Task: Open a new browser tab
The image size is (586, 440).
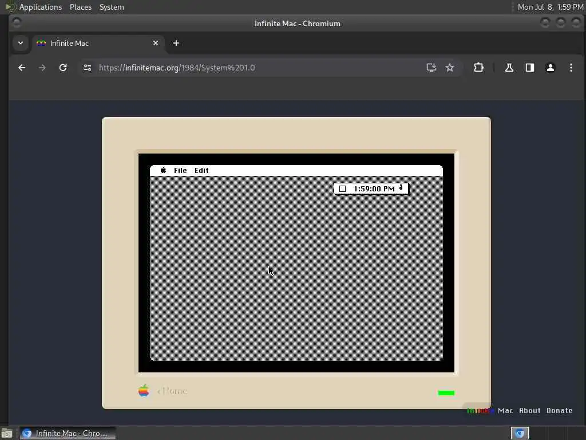Action: coord(176,43)
